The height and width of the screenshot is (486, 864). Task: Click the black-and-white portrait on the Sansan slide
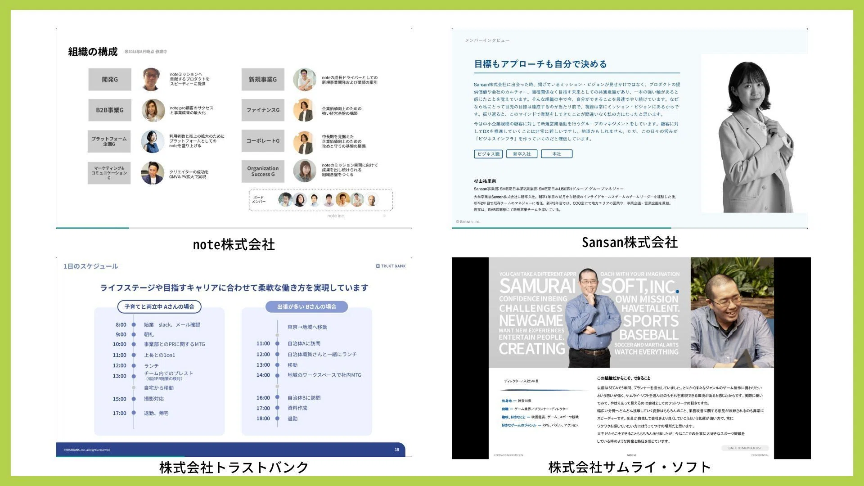[754, 133]
